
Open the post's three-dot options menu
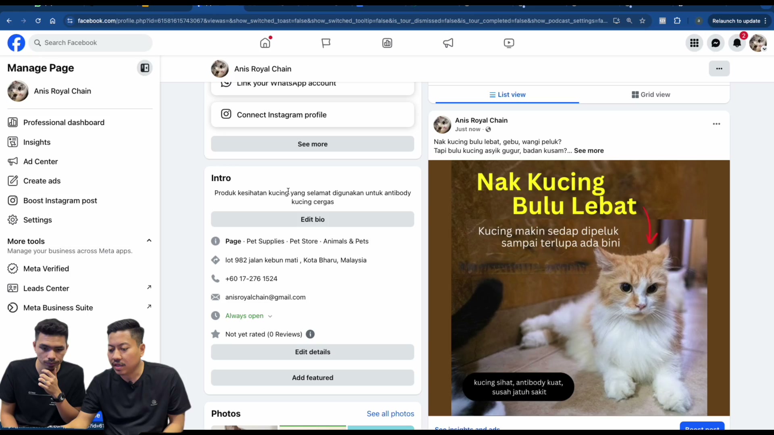click(716, 124)
